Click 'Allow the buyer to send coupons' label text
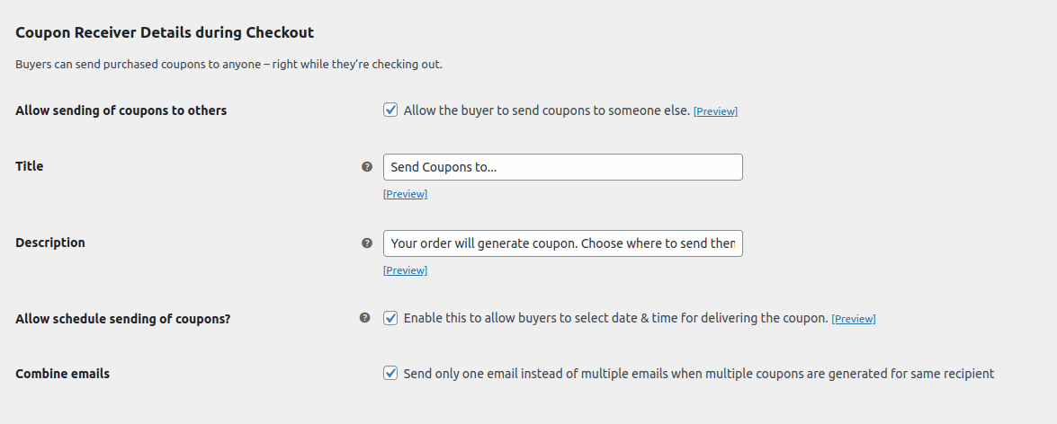 [x=547, y=110]
